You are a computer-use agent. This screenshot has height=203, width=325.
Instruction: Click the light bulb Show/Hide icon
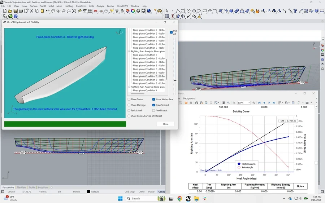click(x=117, y=11)
